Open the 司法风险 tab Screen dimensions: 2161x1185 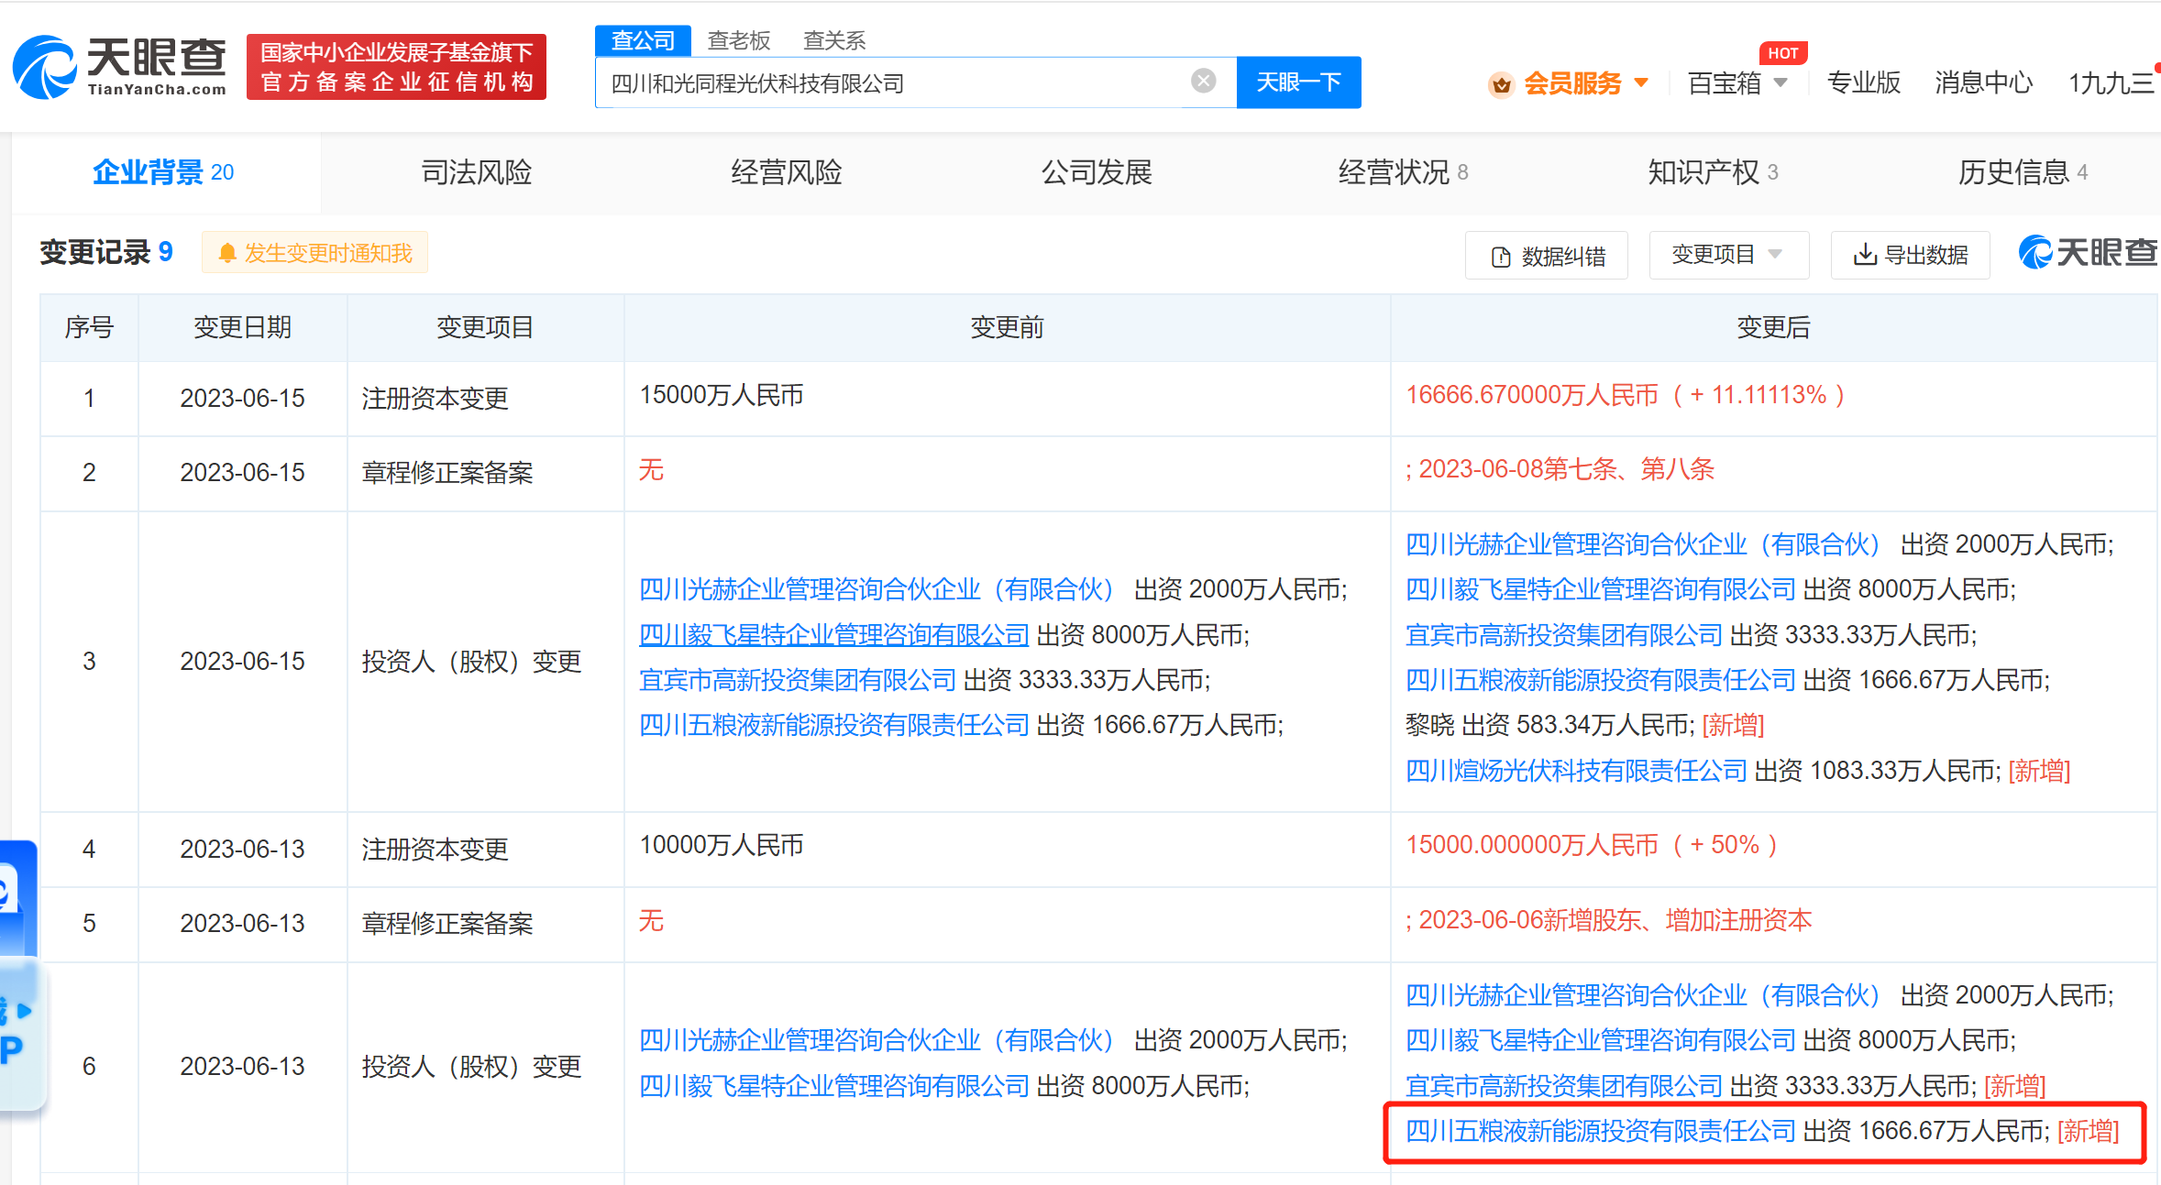[477, 172]
